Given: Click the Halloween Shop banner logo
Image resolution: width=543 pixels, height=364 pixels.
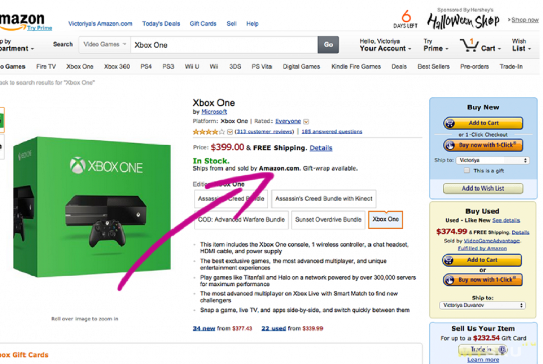Looking at the screenshot, I should [463, 21].
